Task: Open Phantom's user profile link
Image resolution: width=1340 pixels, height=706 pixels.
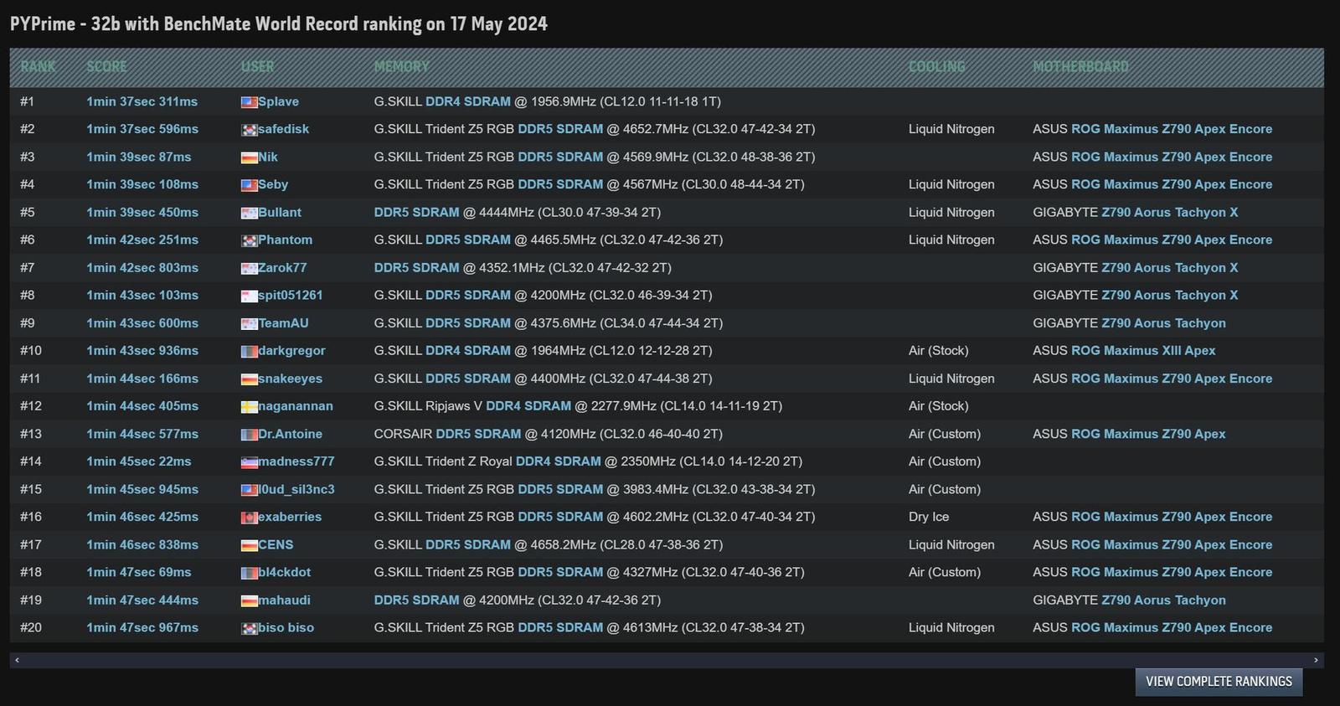Action: tap(285, 240)
